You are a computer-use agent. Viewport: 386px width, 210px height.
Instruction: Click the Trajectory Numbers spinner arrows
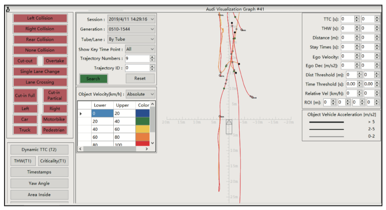[153, 59]
